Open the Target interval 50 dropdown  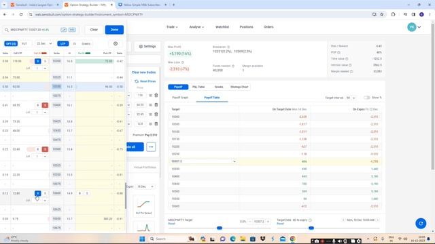coord(351,98)
